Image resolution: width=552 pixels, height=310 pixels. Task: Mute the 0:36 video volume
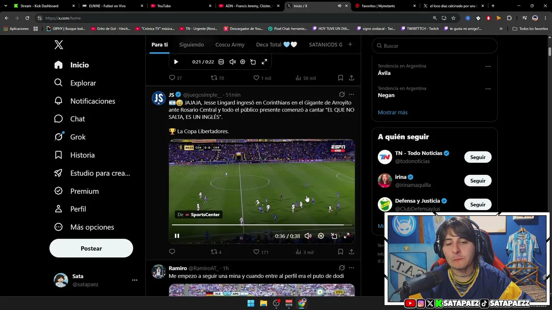click(308, 236)
